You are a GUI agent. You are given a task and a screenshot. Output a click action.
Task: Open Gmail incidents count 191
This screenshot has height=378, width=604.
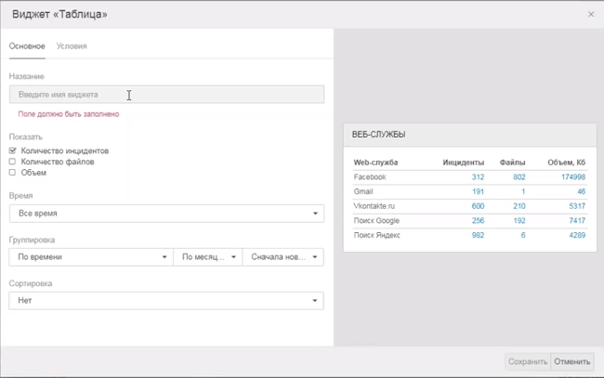(478, 191)
